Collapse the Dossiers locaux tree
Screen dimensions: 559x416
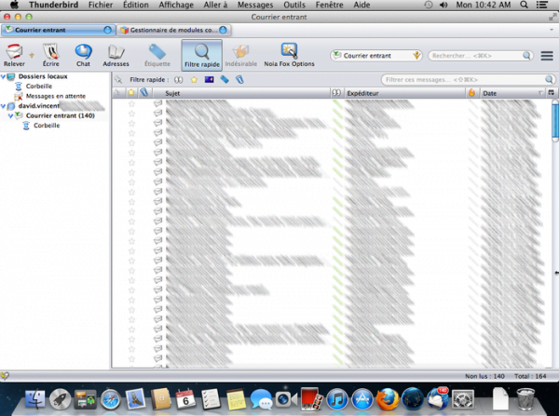coord(4,76)
